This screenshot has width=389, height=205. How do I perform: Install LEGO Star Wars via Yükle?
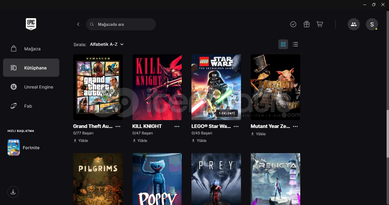[x=199, y=140]
